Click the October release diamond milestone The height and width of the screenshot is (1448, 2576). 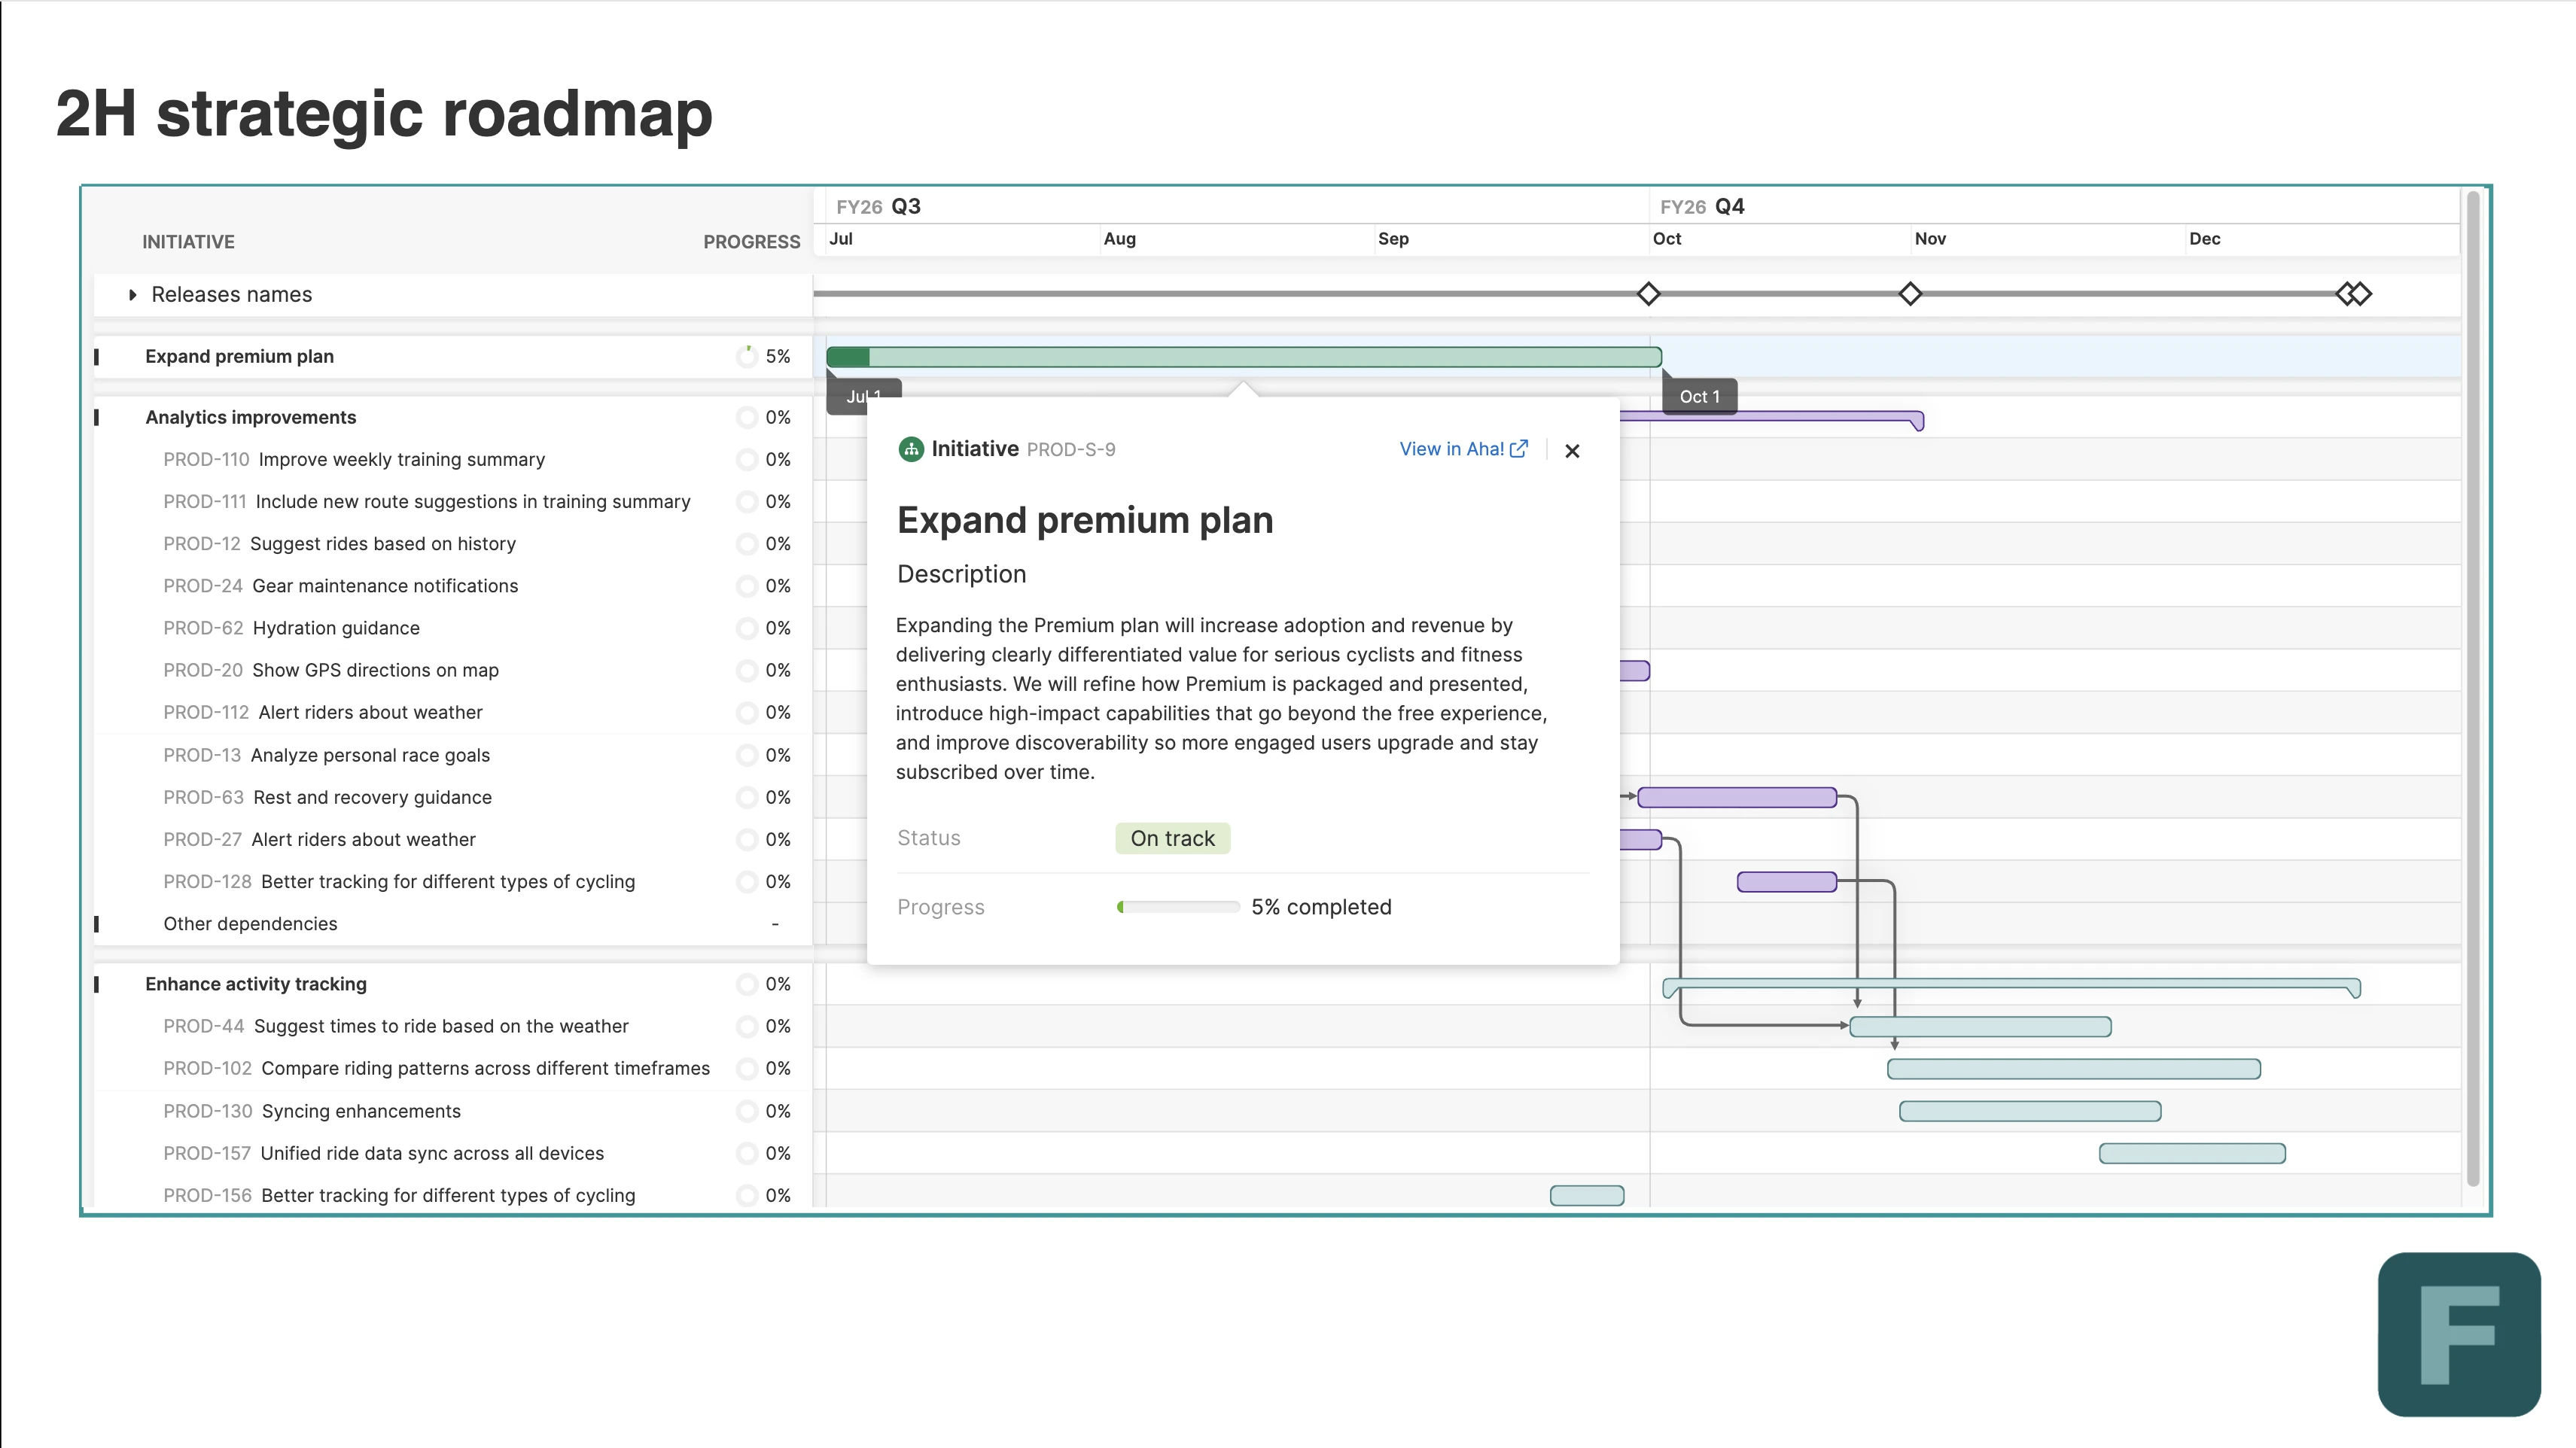coord(1648,294)
